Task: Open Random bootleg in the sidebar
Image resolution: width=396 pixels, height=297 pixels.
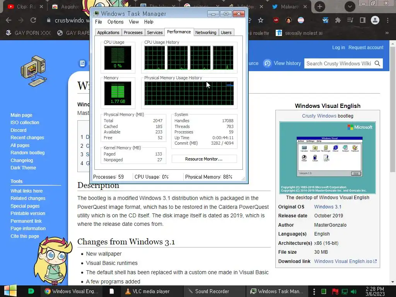Action: point(27,153)
